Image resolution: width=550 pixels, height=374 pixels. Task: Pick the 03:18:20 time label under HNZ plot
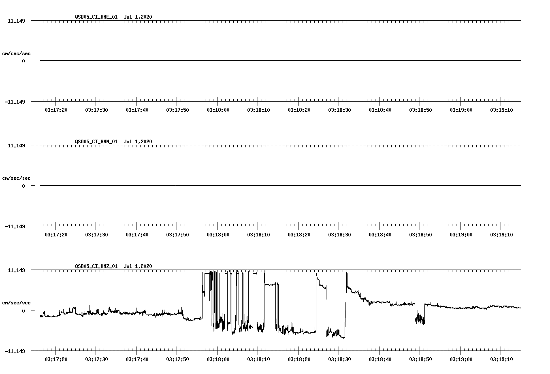[299, 359]
